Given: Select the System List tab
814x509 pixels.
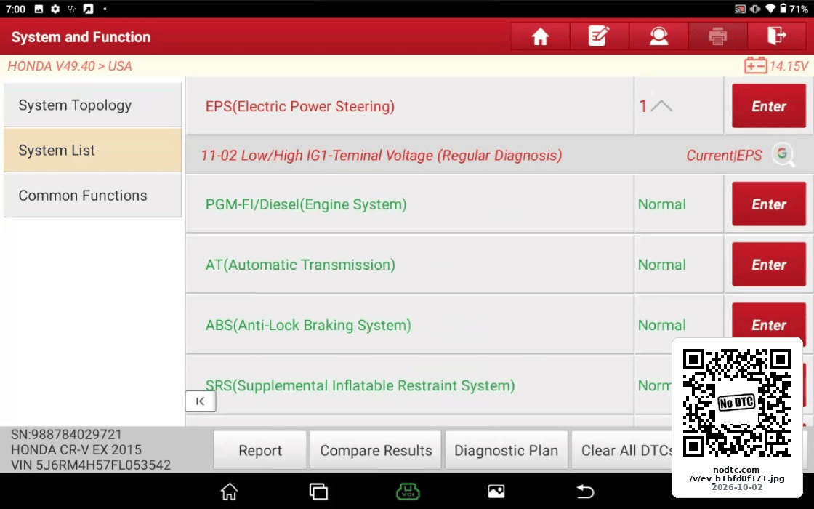Looking at the screenshot, I should 92,150.
